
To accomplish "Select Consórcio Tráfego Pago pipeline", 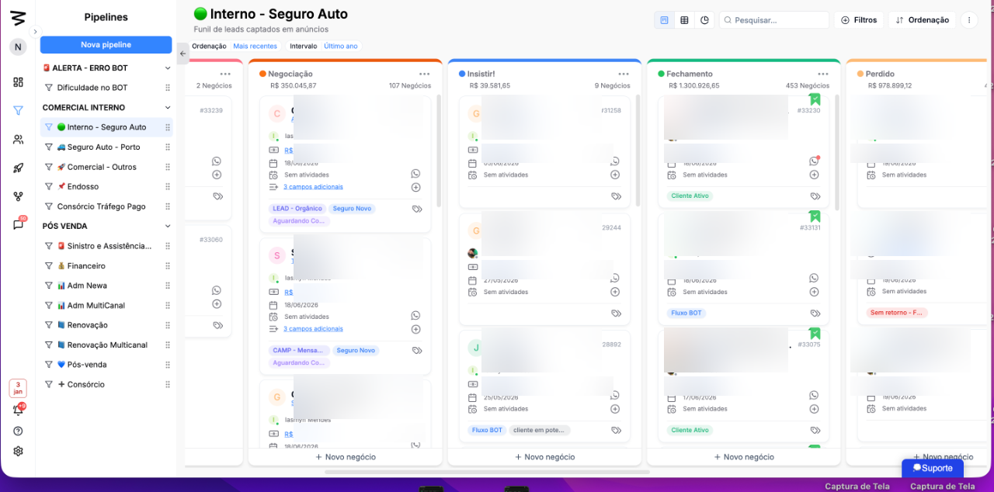I will [106, 206].
